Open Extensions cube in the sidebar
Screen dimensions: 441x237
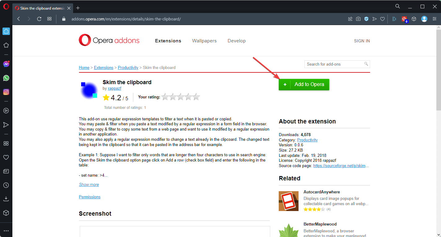click(x=6, y=213)
